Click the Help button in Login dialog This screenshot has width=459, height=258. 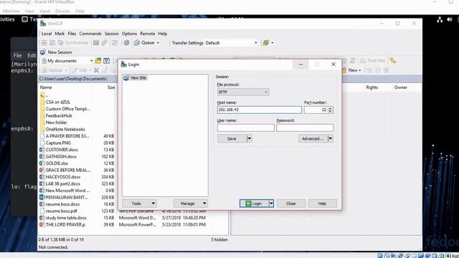coord(322,204)
